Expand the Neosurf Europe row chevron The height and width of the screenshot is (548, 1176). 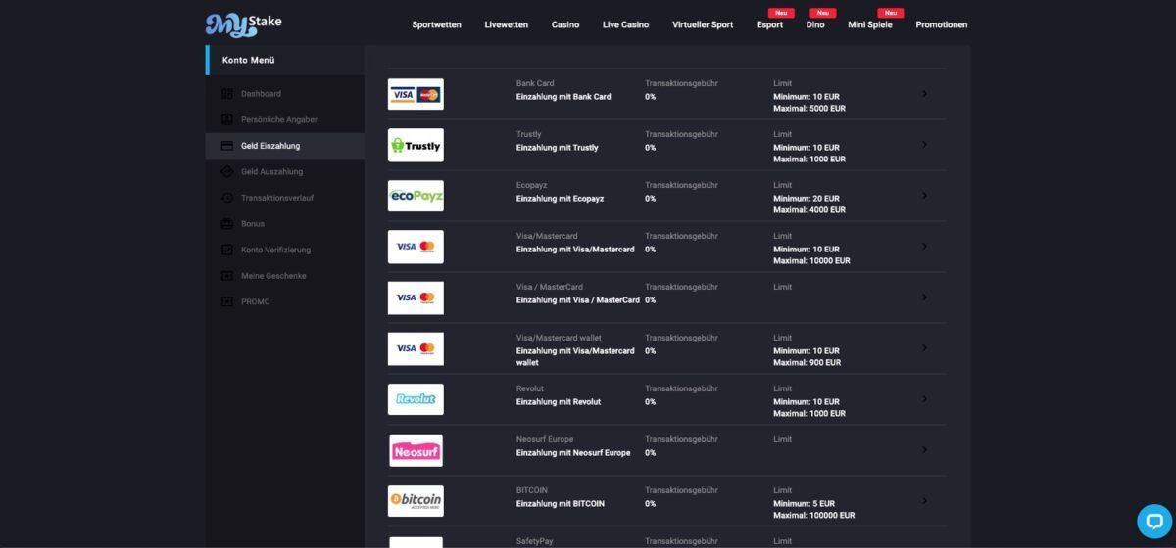tap(925, 450)
